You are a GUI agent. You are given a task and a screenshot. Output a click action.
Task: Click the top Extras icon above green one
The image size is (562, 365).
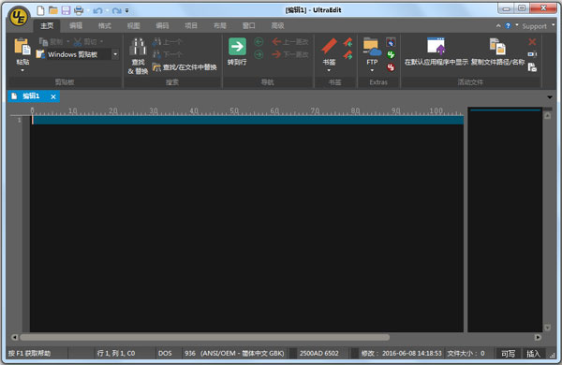tap(391, 42)
